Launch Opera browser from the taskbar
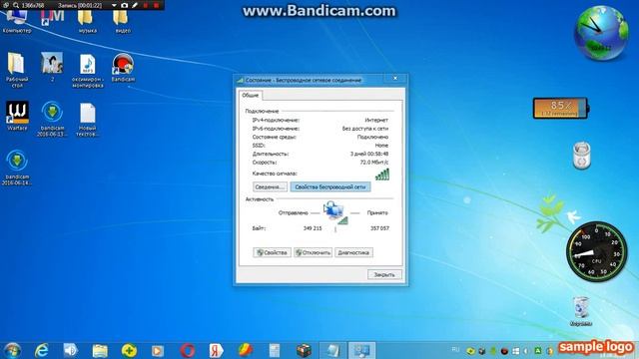 click(187, 350)
